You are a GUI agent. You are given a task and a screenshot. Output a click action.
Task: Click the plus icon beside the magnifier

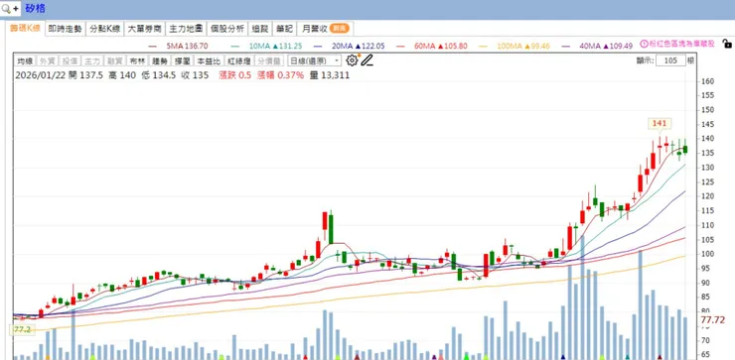[16, 8]
